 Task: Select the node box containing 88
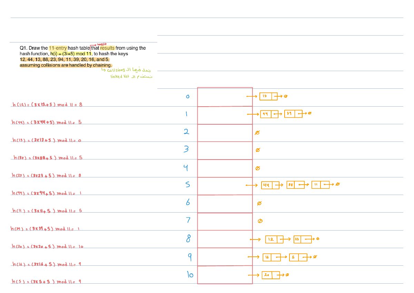[296, 185]
